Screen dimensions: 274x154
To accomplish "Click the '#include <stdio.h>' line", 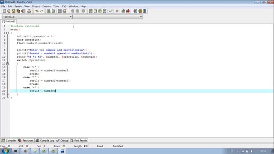I will [x=25, y=26].
